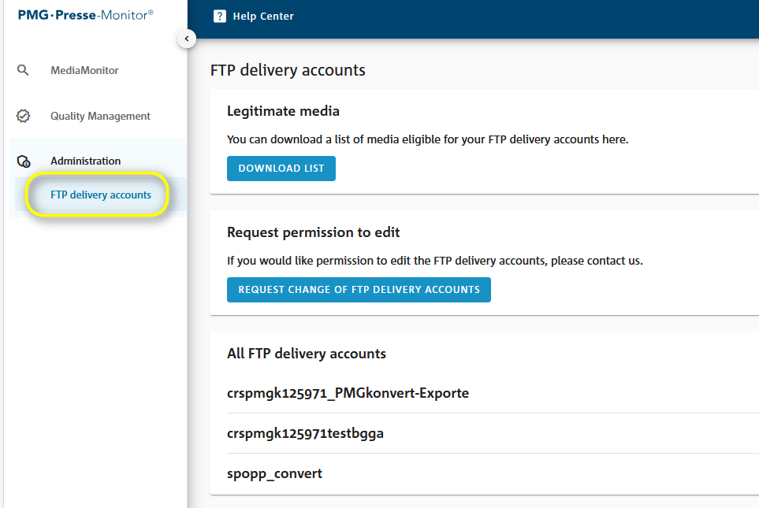The width and height of the screenshot is (759, 508).
Task: Click the Help Center question mark icon
Action: click(x=220, y=17)
